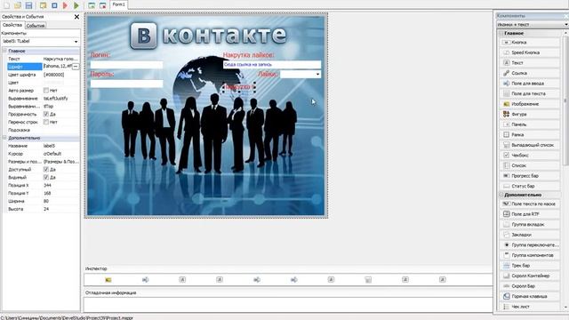This screenshot has height=320, width=569.
Task: Pick the Панель panel component
Action: point(530,124)
